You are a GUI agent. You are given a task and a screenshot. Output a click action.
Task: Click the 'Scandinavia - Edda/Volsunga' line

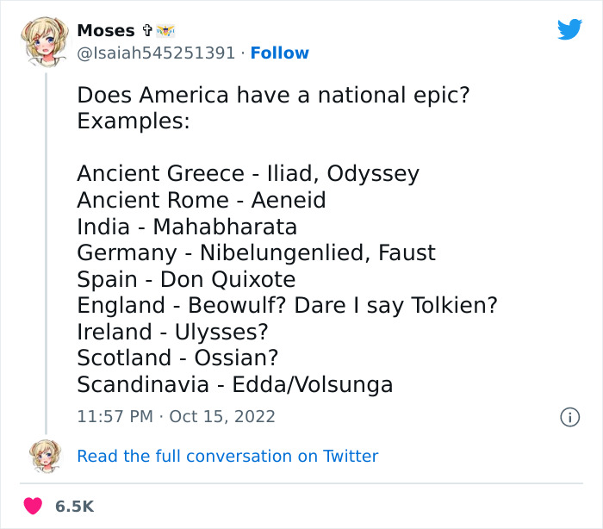(234, 384)
